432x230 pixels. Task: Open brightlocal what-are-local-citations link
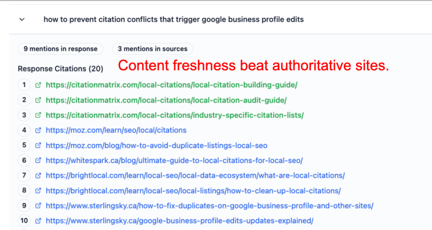[195, 176]
